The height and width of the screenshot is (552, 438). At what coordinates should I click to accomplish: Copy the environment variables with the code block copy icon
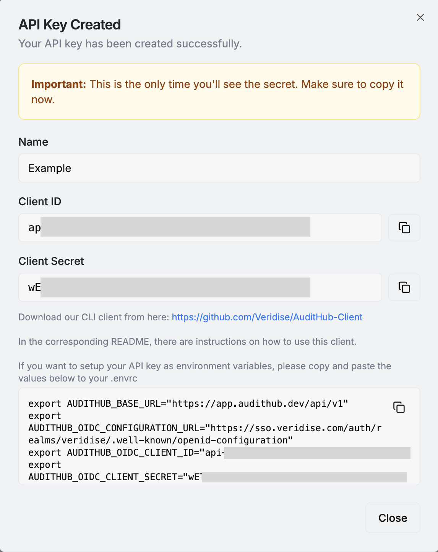[399, 408]
